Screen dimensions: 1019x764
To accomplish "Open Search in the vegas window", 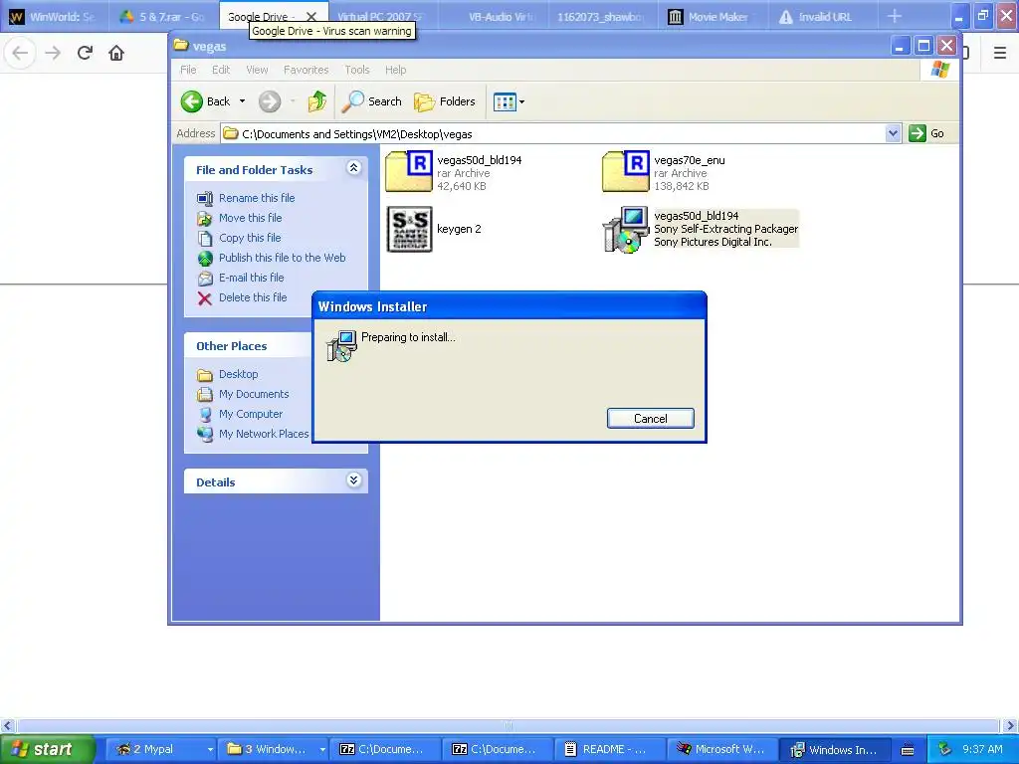I will point(372,101).
